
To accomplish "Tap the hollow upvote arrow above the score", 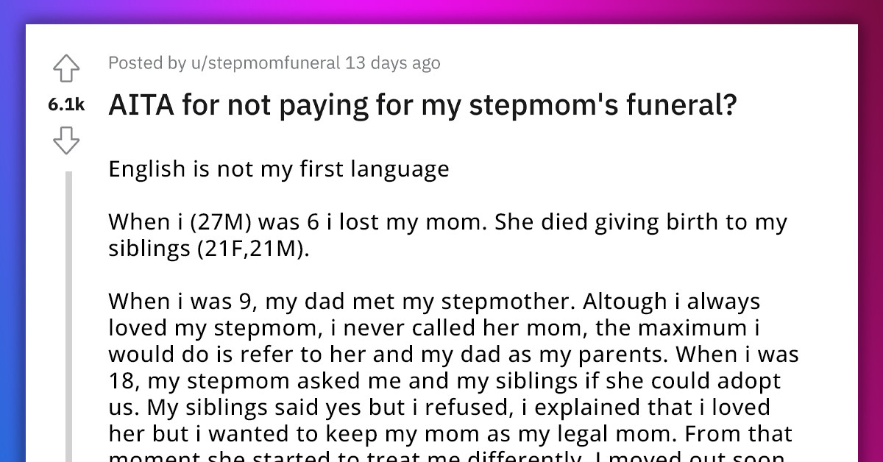I will point(66,67).
